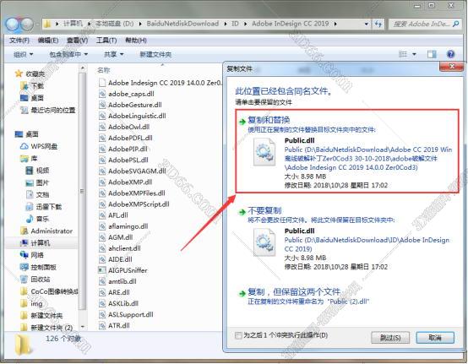This screenshot has width=468, height=364.
Task: Select file AdobeGesture.dll
Action: [x=130, y=105]
